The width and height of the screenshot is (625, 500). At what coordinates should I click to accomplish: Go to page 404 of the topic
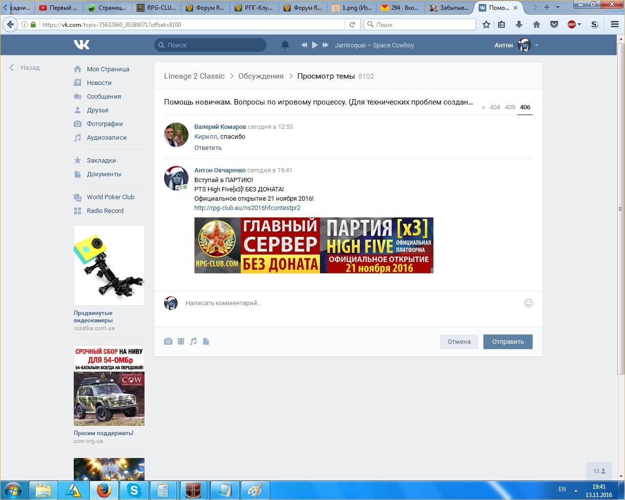pos(495,107)
